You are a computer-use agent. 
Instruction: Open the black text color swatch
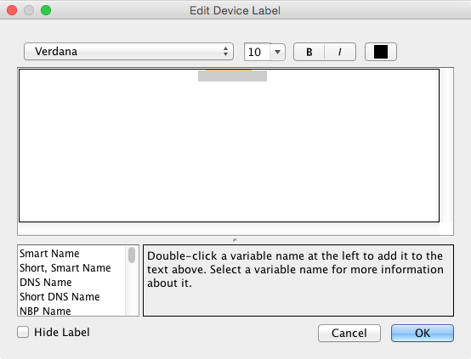[381, 52]
